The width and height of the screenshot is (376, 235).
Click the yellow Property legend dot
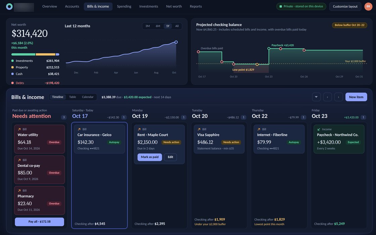pyautogui.click(x=12, y=67)
